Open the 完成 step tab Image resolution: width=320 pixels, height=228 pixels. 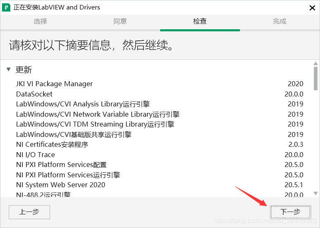pyautogui.click(x=280, y=21)
